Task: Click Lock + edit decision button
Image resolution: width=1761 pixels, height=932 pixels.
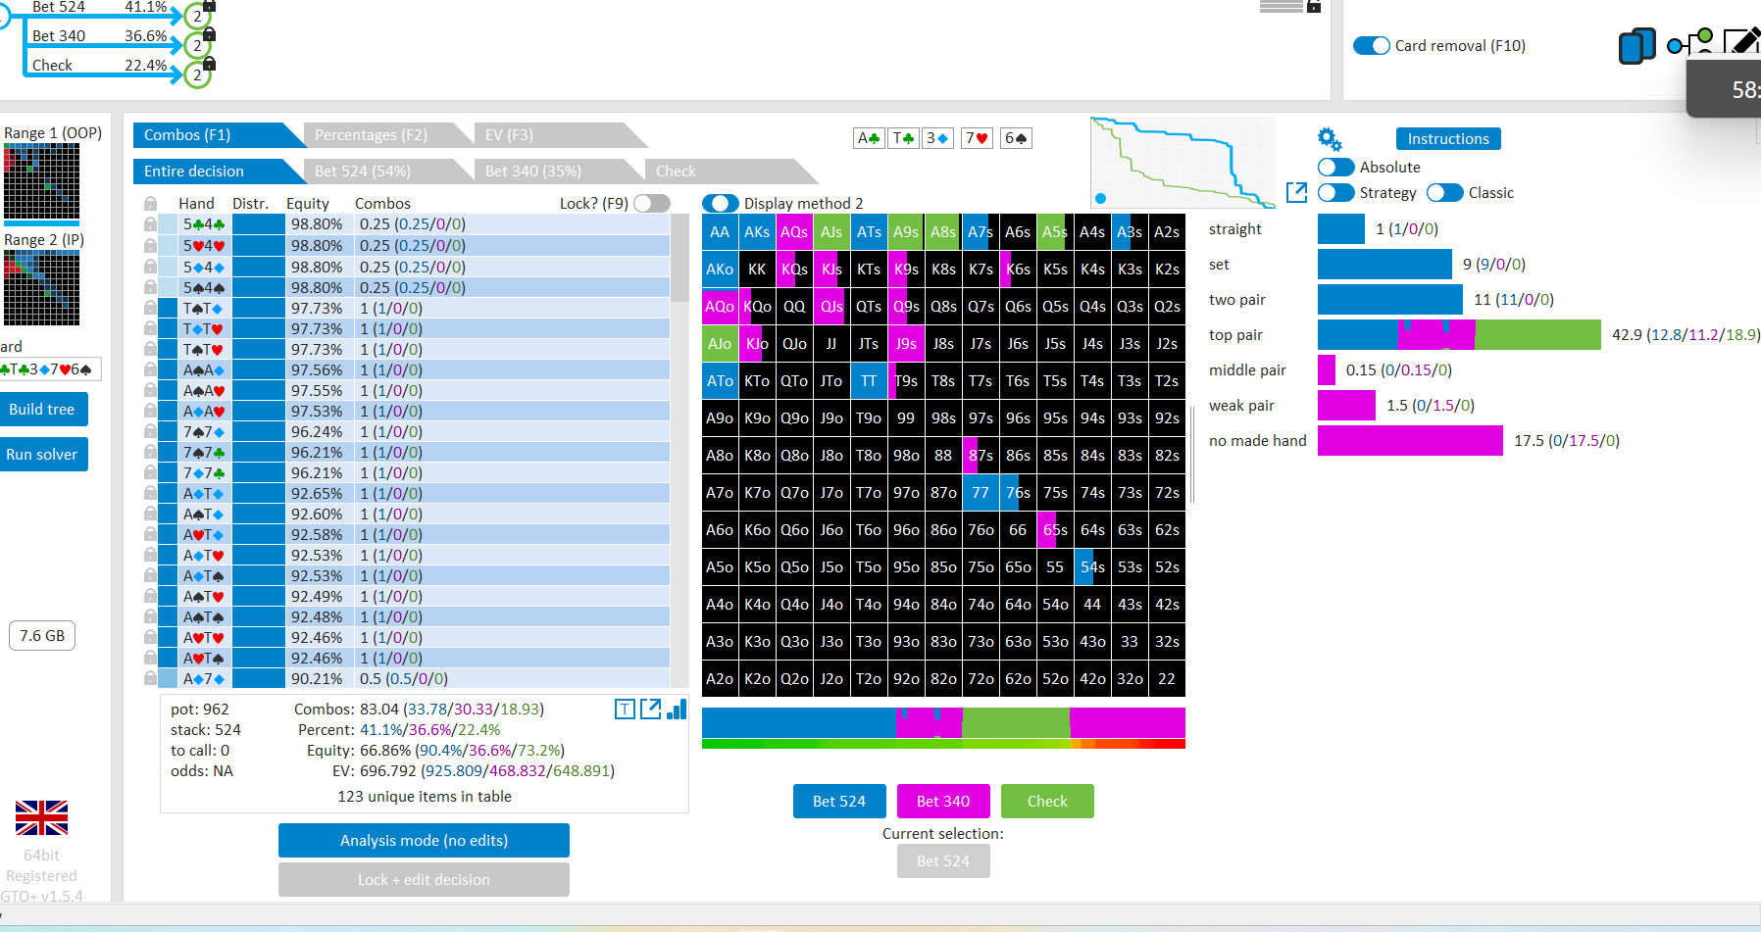Action: pos(424,880)
